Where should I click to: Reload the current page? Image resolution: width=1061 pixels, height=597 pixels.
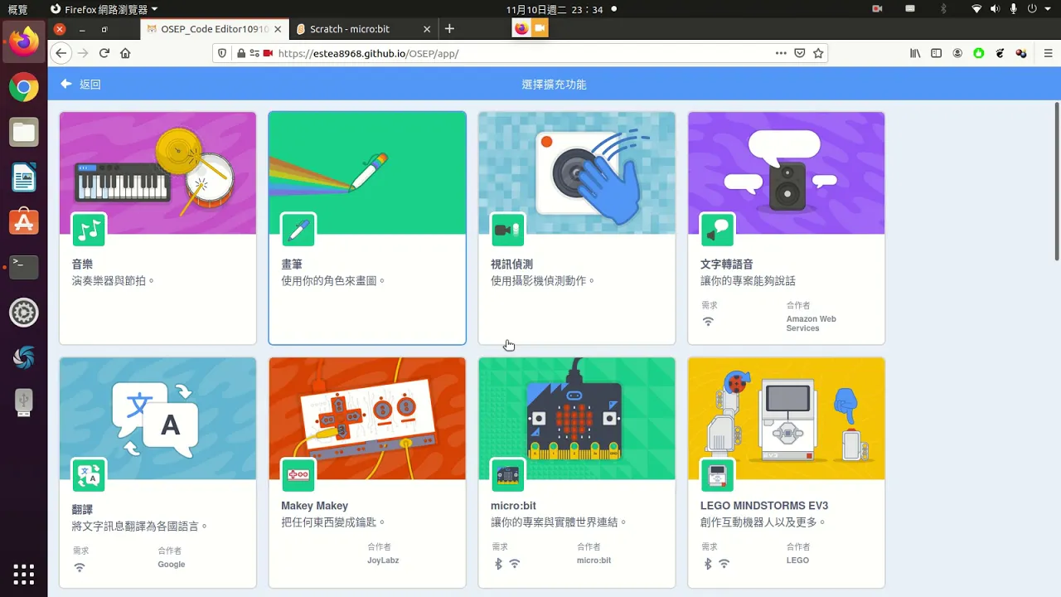tap(104, 53)
